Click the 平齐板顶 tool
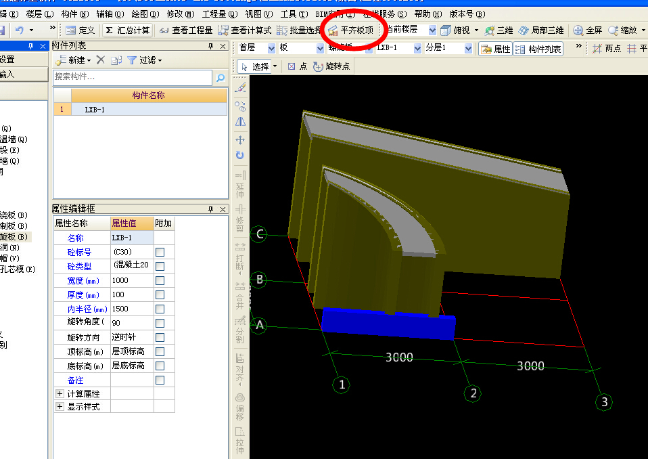 tap(350, 30)
